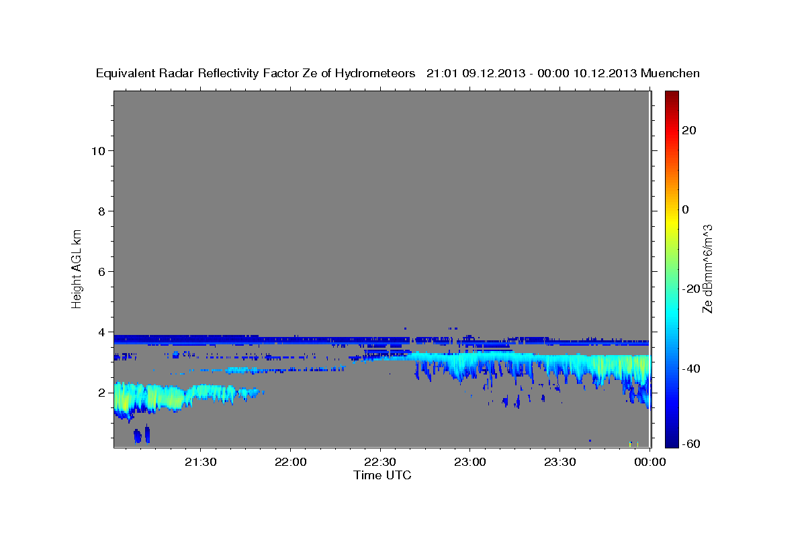The width and height of the screenshot is (806, 537).
Task: Click the 21:30 time tick label
Action: 201,462
